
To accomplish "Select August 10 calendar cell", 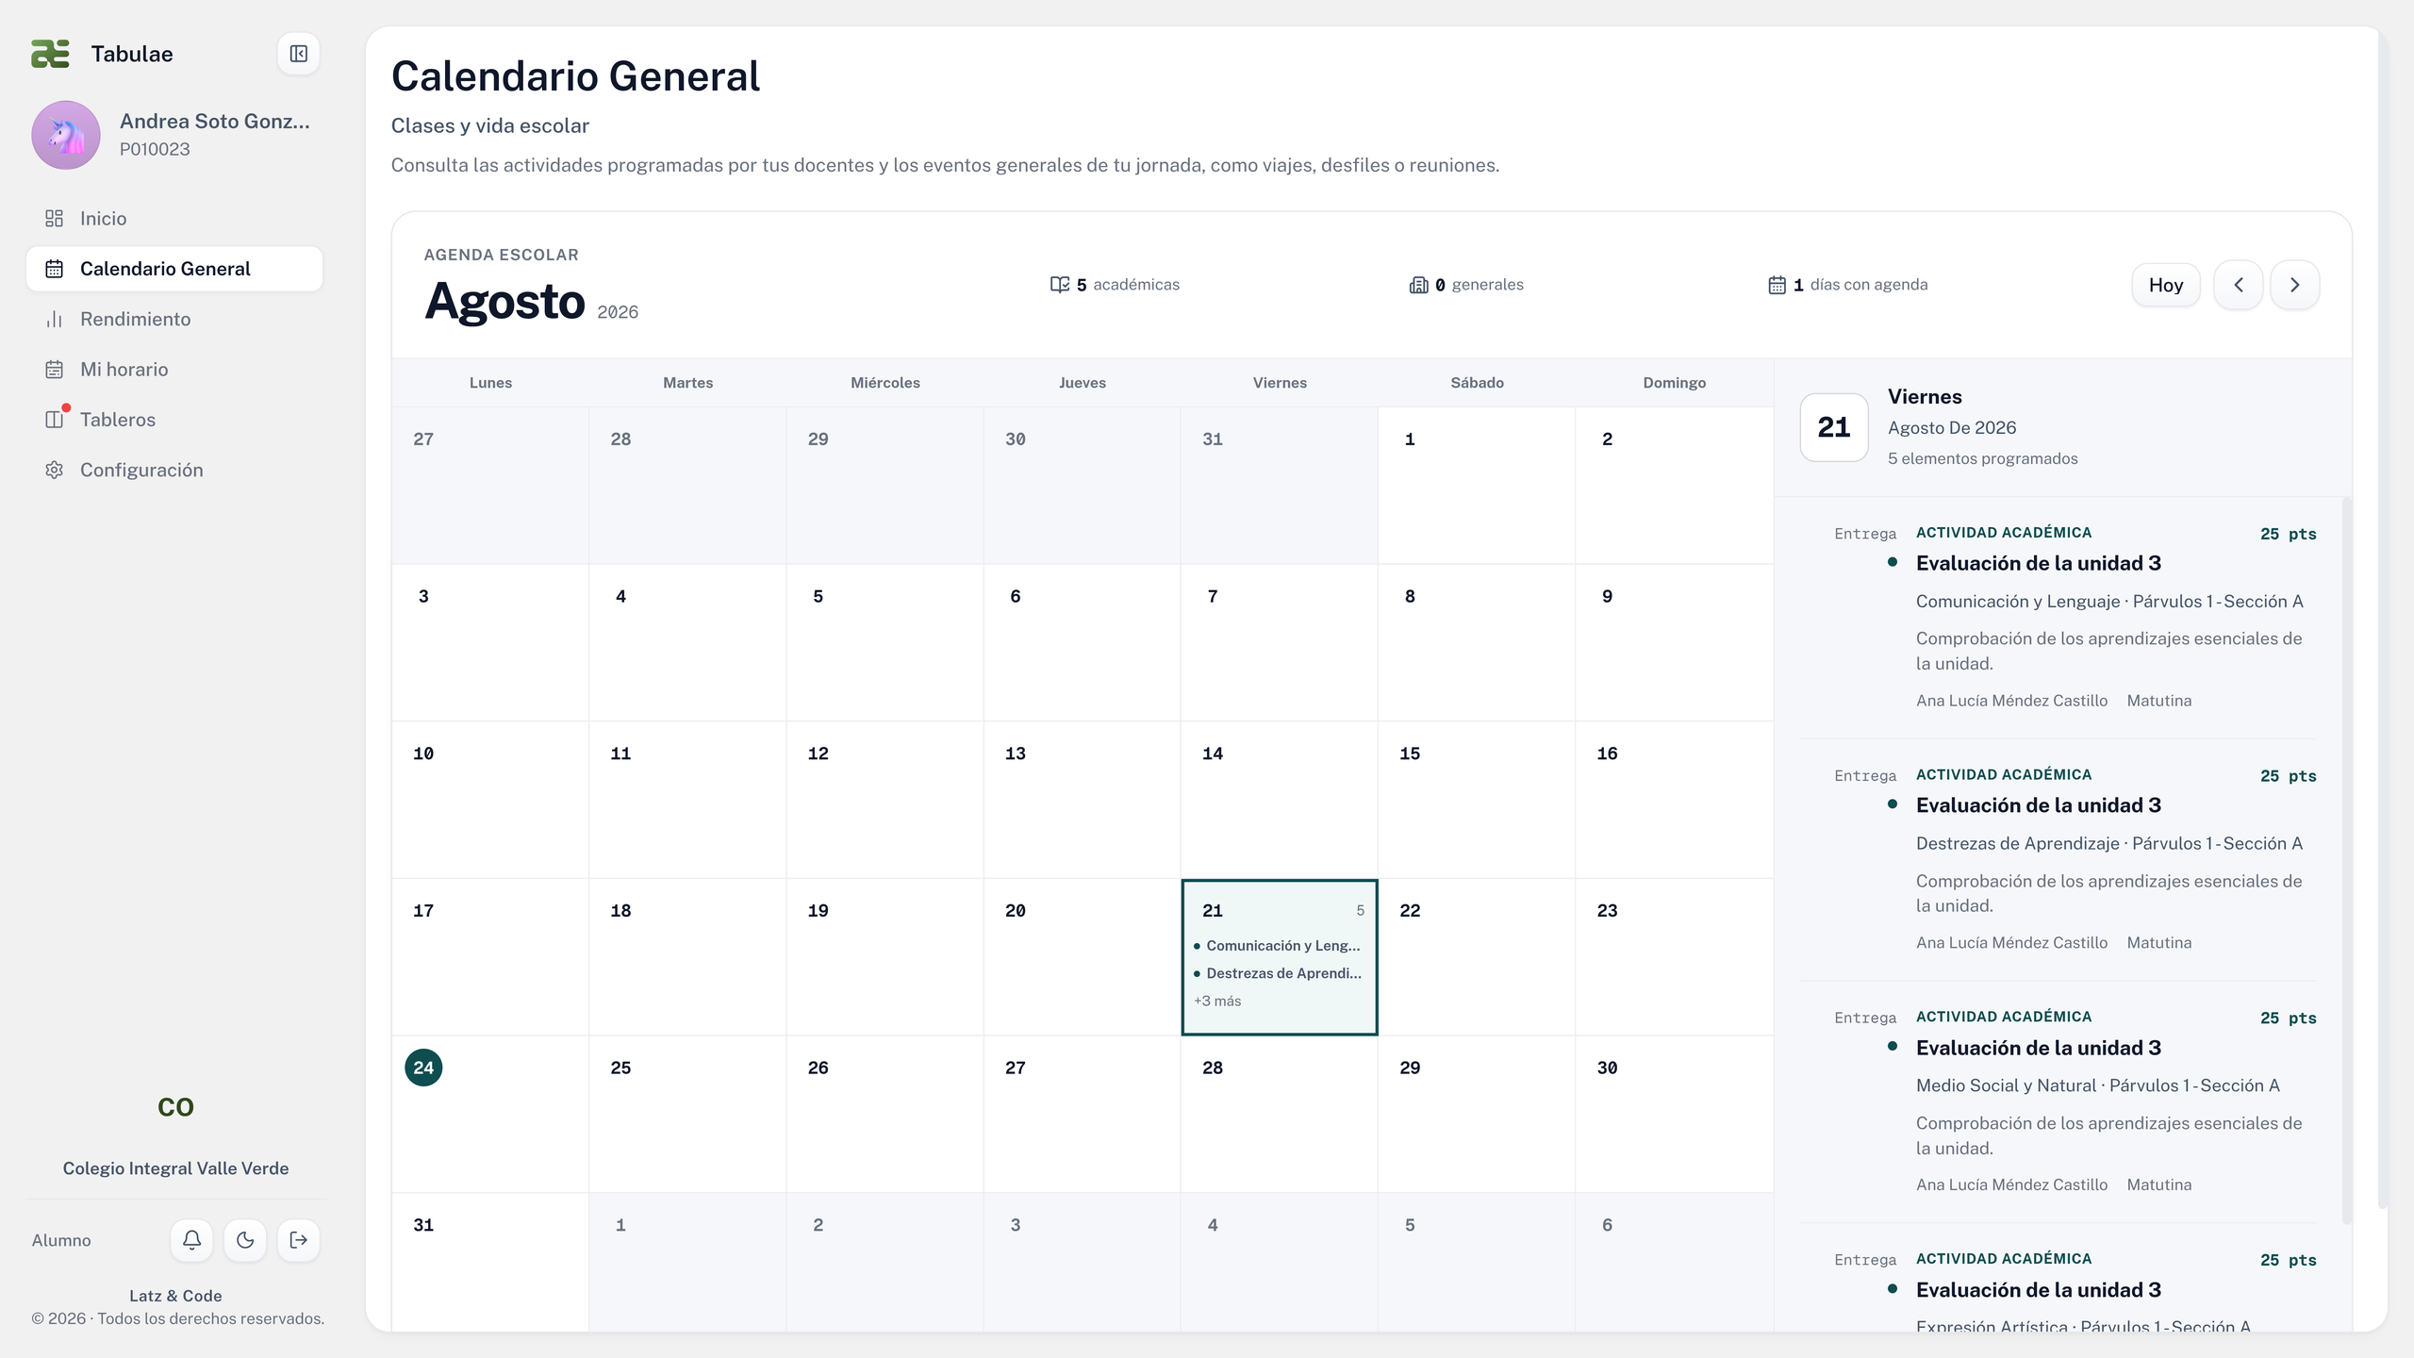I will [x=490, y=800].
